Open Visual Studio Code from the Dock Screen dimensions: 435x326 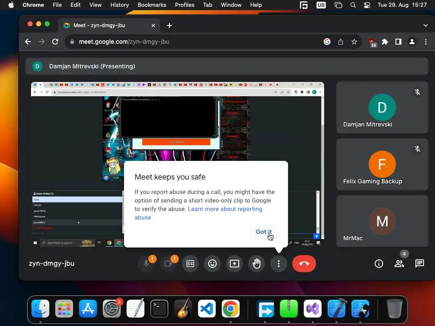pyautogui.click(x=207, y=308)
